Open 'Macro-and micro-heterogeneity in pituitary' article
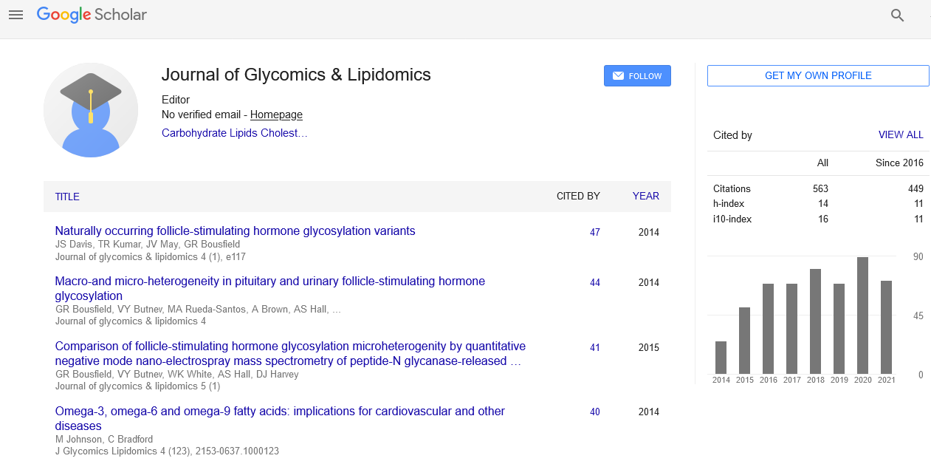This screenshot has width=931, height=464. click(270, 289)
